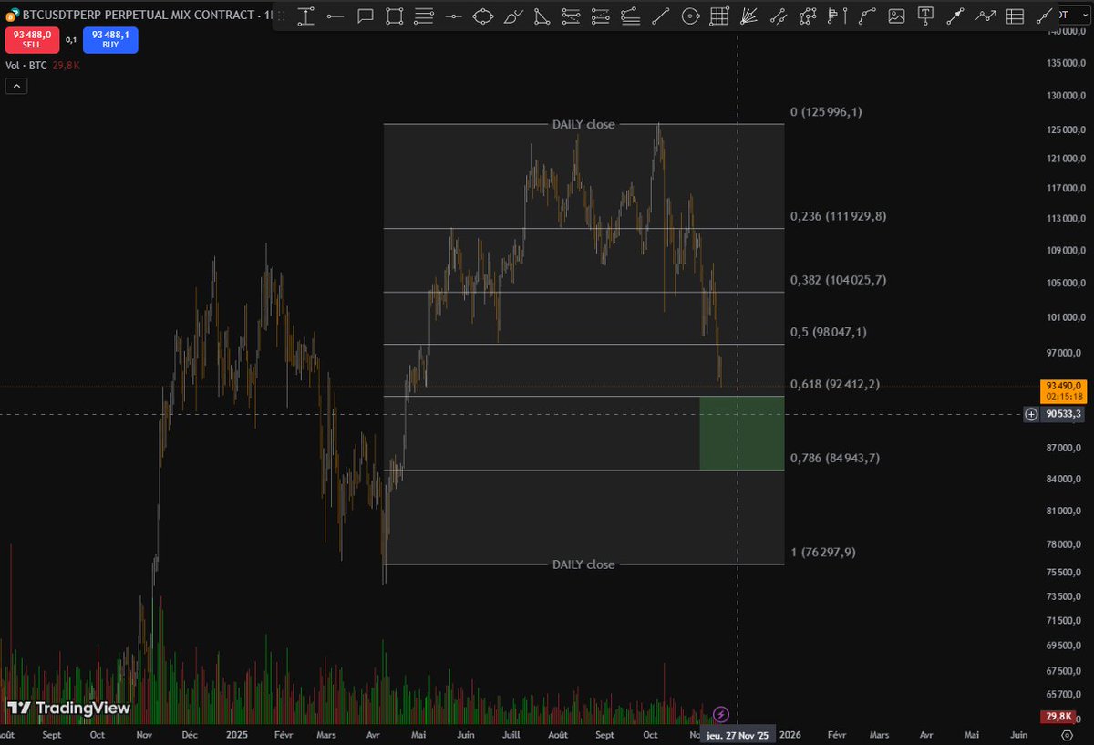The width and height of the screenshot is (1094, 745).
Task: Select the anchored text tool
Action: point(925,15)
